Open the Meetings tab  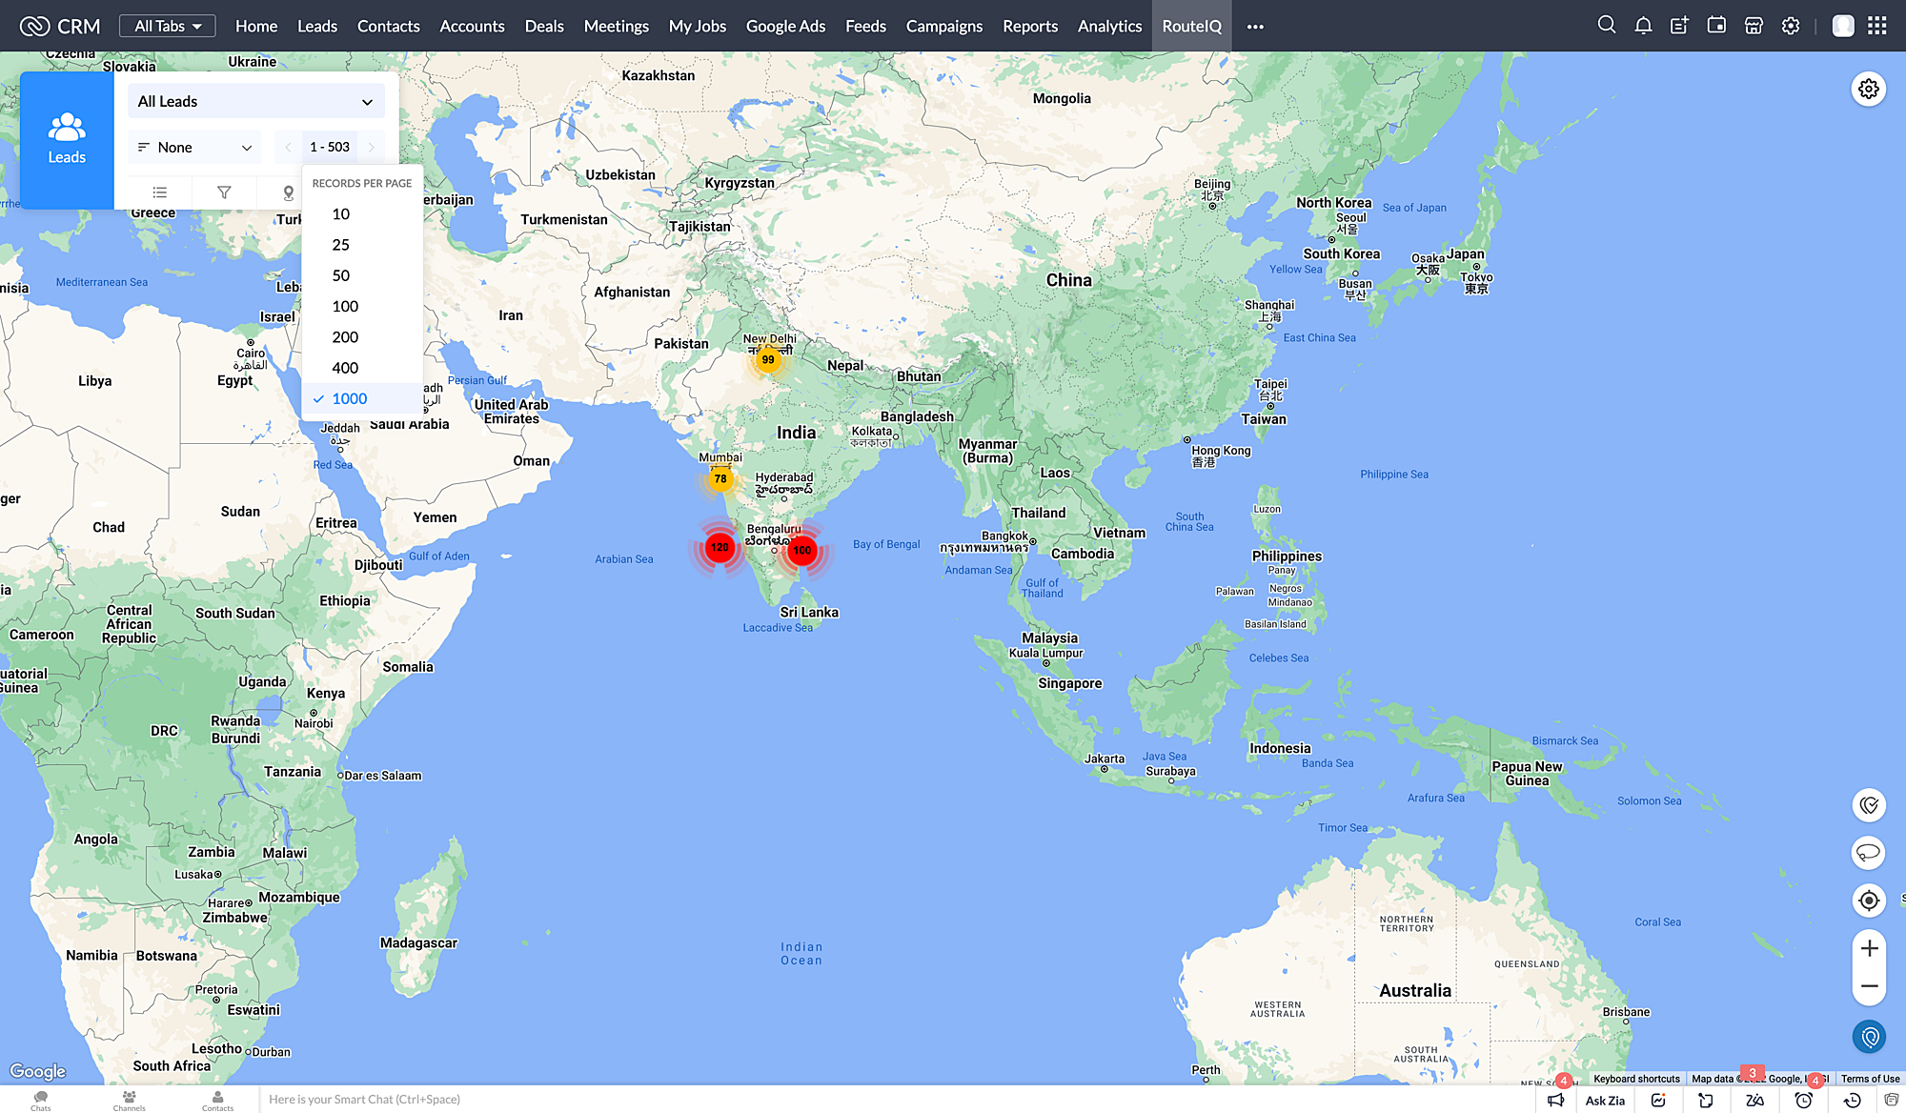coord(616,26)
